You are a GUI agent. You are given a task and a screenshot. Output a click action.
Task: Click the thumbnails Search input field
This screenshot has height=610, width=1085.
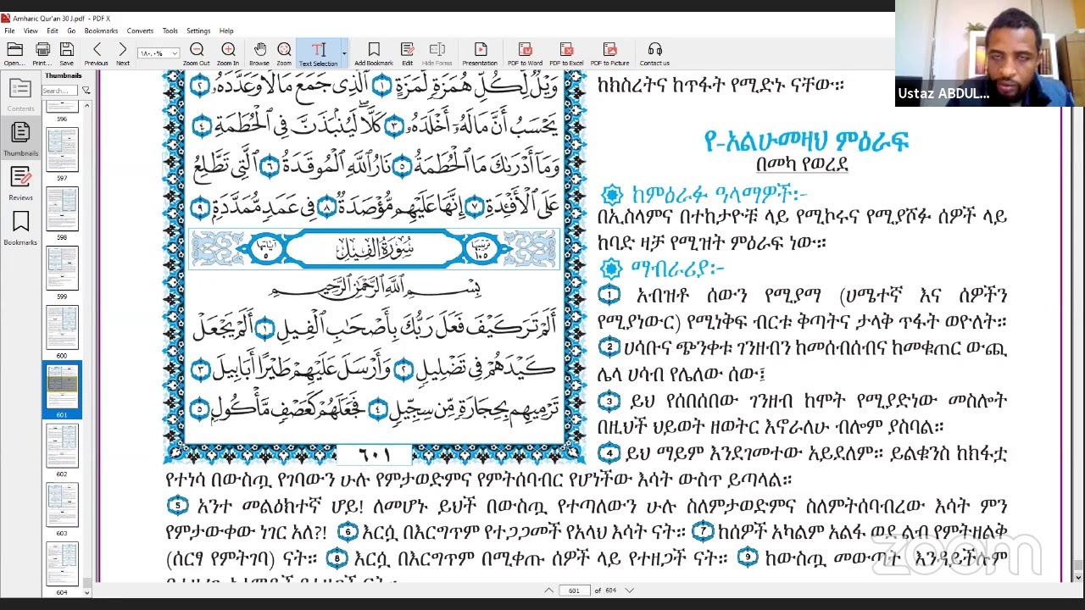tap(60, 91)
